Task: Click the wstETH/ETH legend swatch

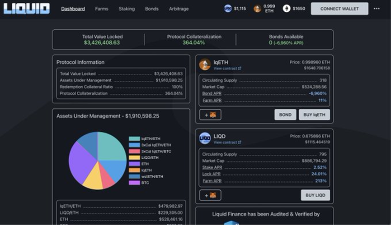Action: click(134, 176)
